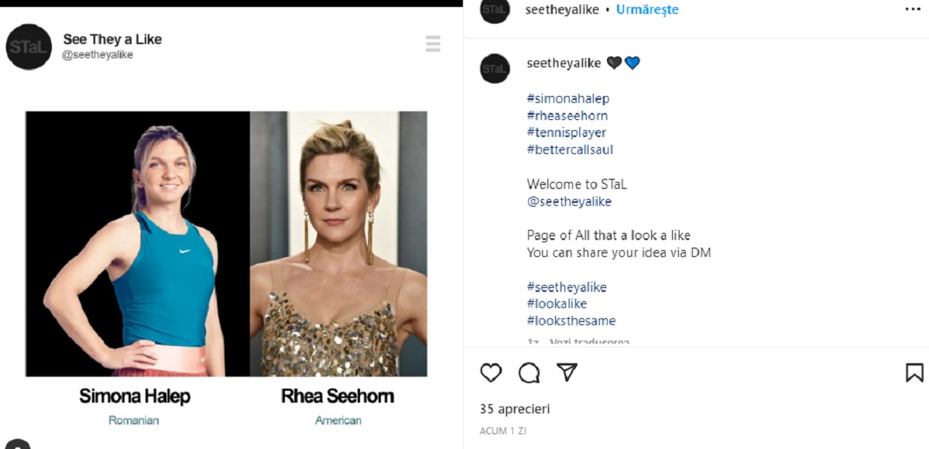Follow the account via Urmărește
This screenshot has height=449, width=929.
pos(647,9)
